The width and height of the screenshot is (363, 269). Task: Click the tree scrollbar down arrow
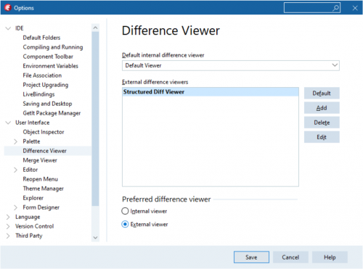(x=95, y=238)
